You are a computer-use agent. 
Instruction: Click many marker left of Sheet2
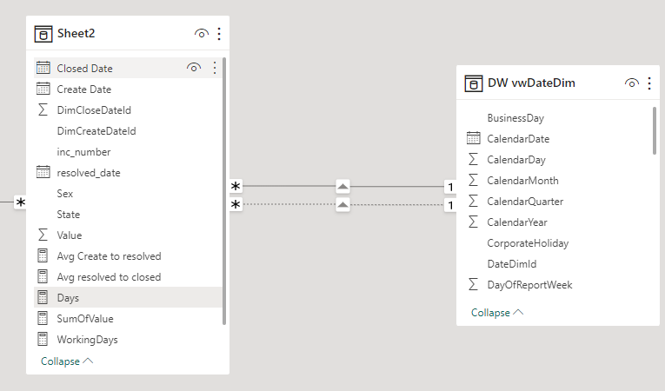(x=20, y=202)
